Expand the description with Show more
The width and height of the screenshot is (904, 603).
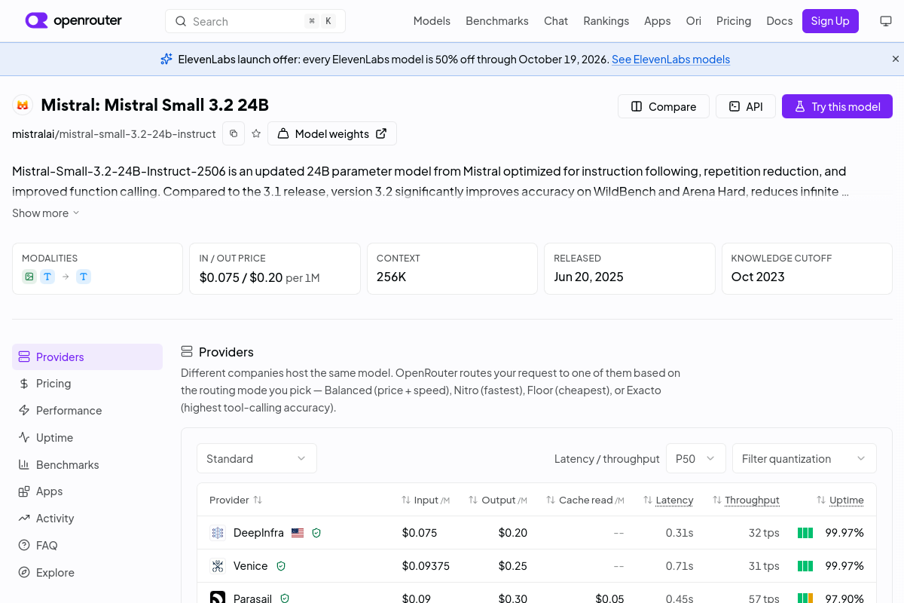(46, 213)
